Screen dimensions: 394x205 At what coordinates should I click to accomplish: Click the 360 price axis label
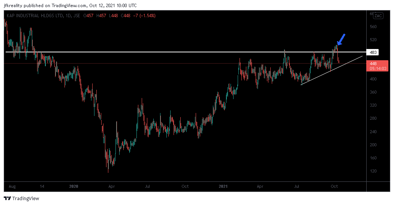pos(373,92)
